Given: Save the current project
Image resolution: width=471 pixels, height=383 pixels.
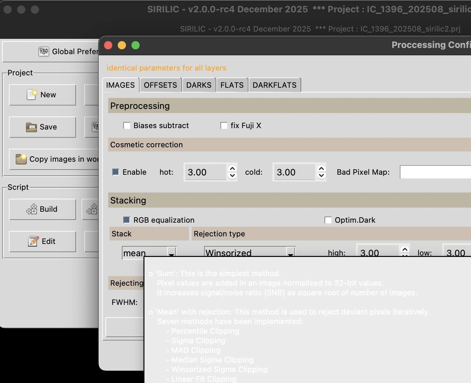Looking at the screenshot, I should pos(42,127).
